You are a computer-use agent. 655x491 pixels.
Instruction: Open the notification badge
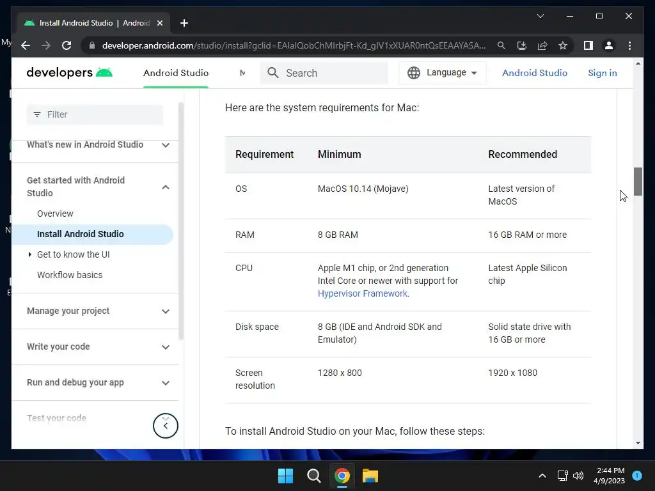pyautogui.click(x=637, y=476)
